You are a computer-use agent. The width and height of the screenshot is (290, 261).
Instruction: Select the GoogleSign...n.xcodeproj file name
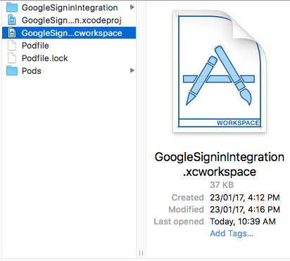click(72, 20)
